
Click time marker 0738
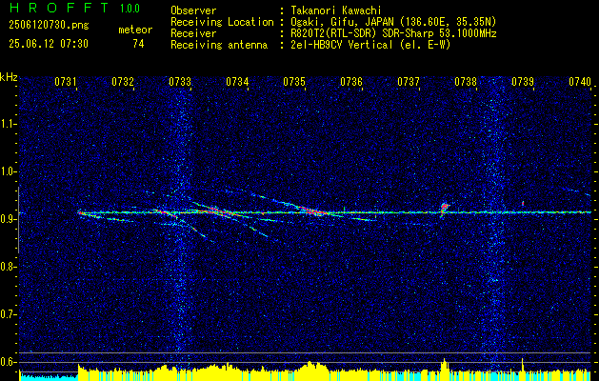coord(466,81)
